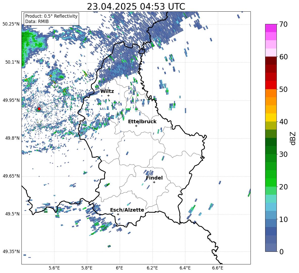Click the 49.95°N latitude label
Screen dimensions: 299x273
11,100
